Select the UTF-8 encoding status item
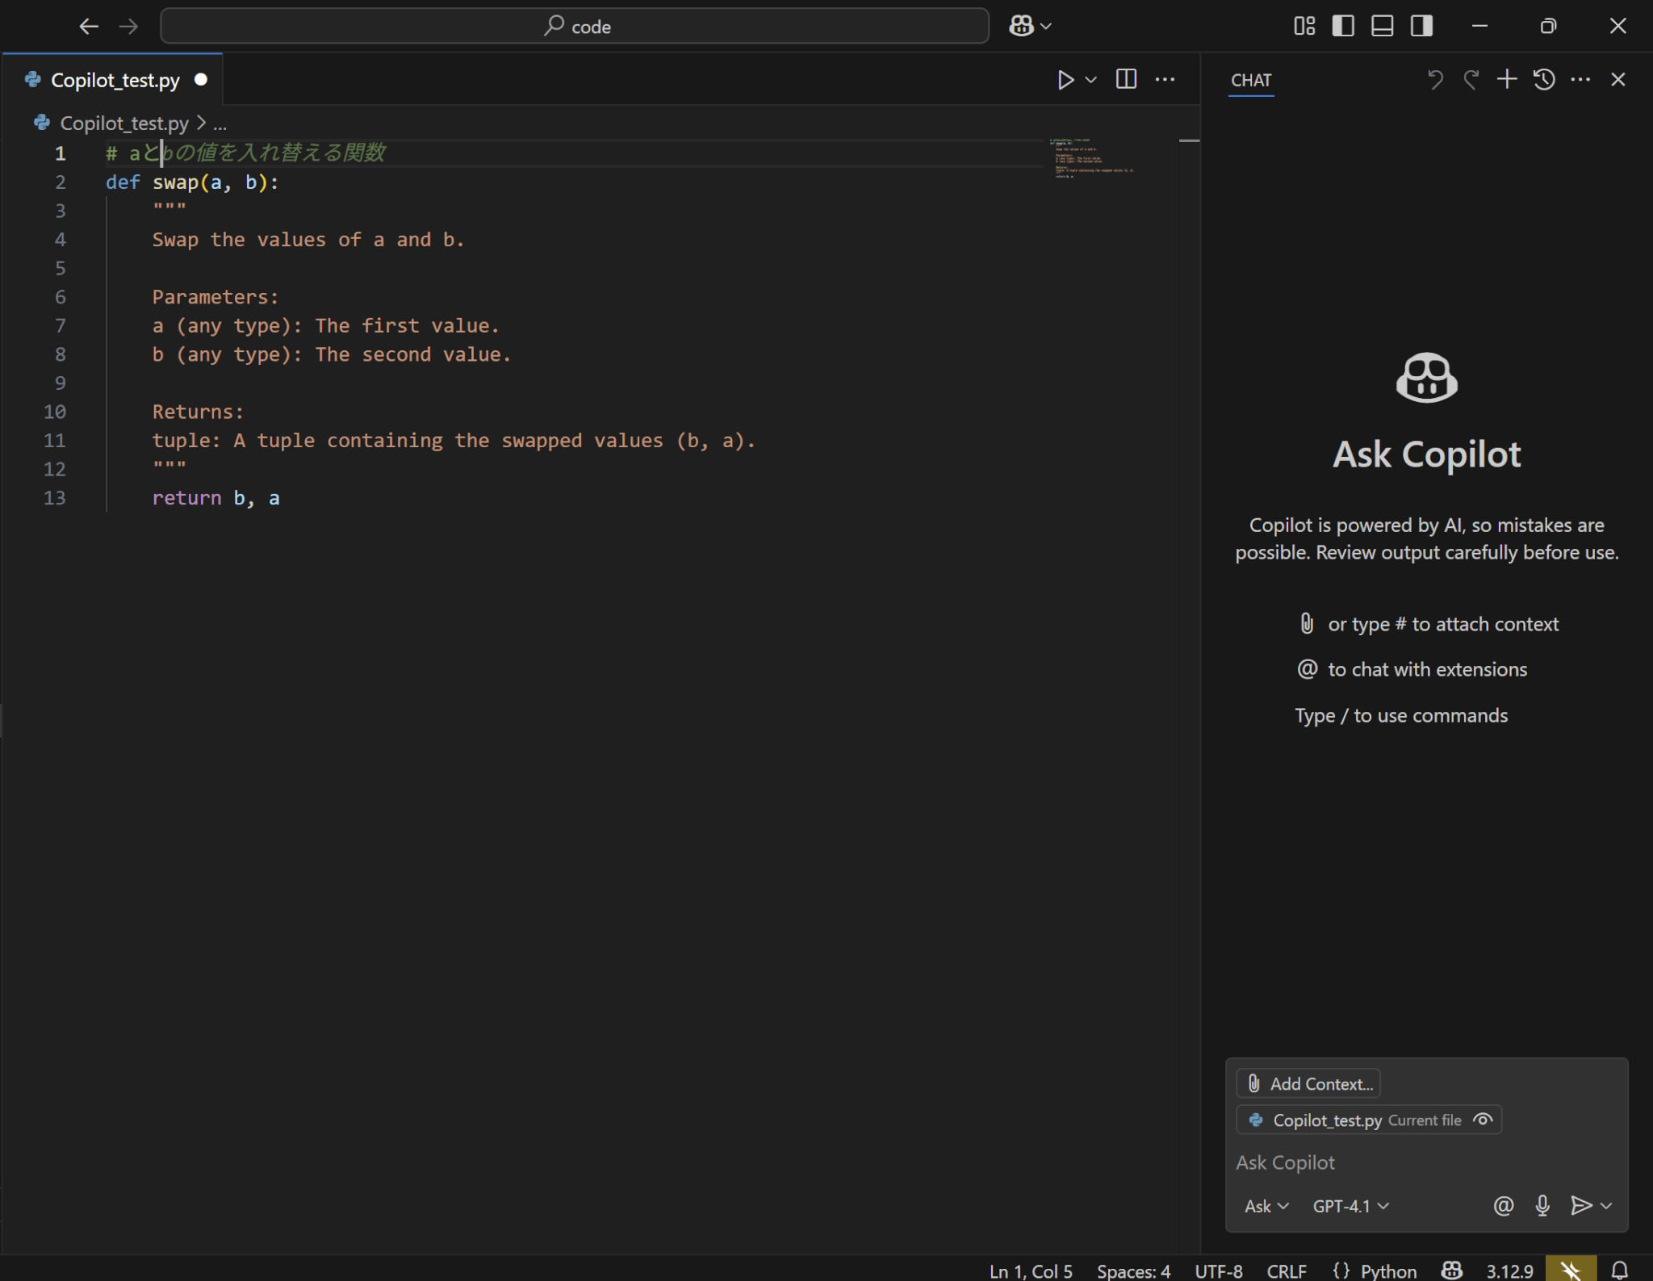 tap(1218, 1271)
